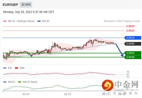This screenshot has width=142, height=98.
Task: Click the green 0.8438 target price tag
Action: click(x=133, y=57)
